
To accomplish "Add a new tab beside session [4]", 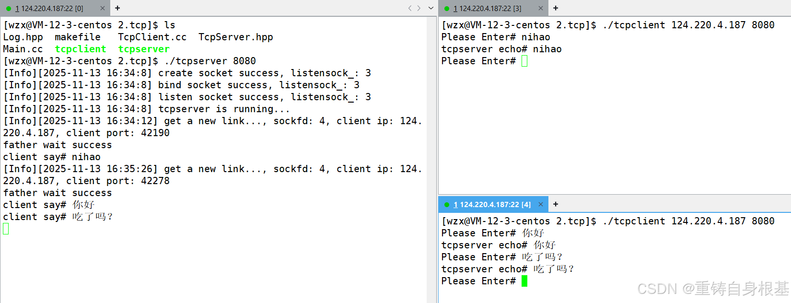I will tap(556, 204).
